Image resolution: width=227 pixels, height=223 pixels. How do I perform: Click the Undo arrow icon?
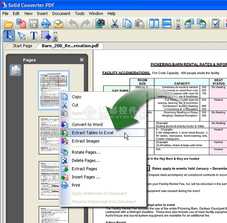coord(73,23)
